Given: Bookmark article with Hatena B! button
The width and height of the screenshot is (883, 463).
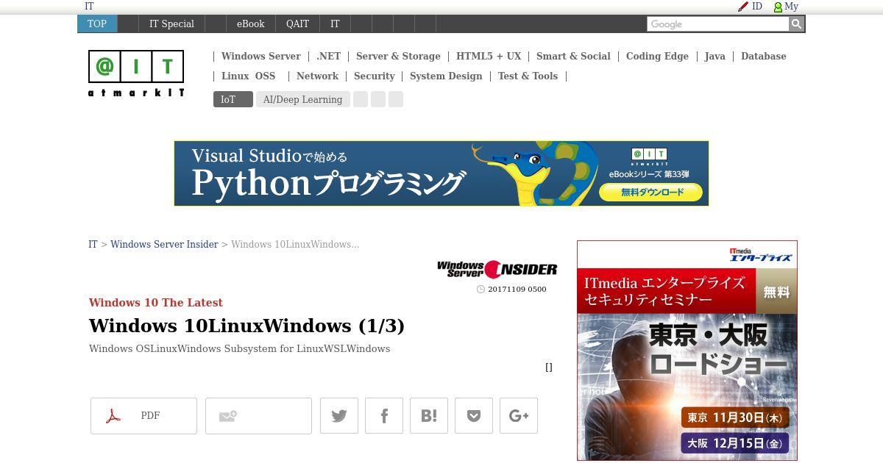Looking at the screenshot, I should pos(429,416).
